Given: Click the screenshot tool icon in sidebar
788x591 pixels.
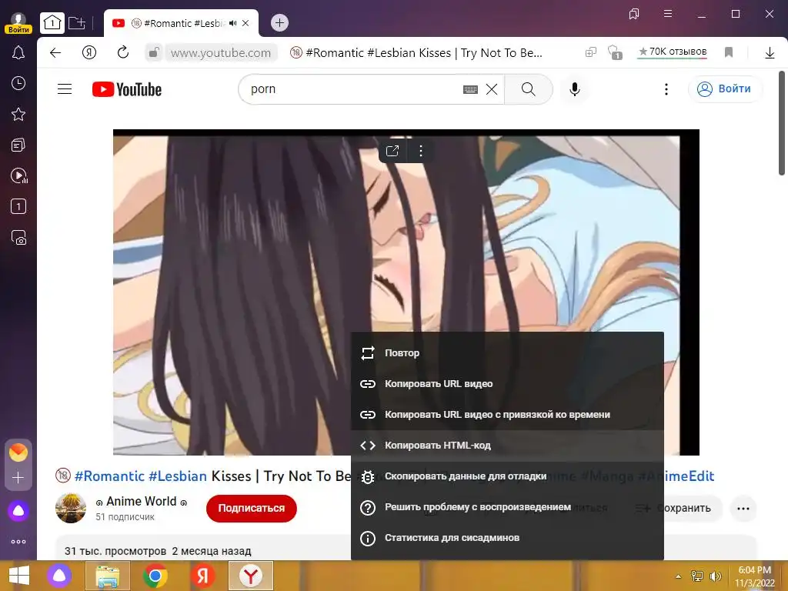Looking at the screenshot, I should 18,238.
